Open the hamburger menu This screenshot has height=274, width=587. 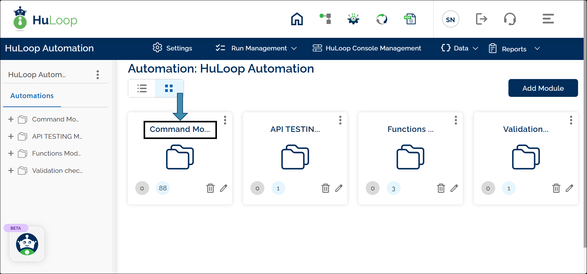(x=548, y=19)
